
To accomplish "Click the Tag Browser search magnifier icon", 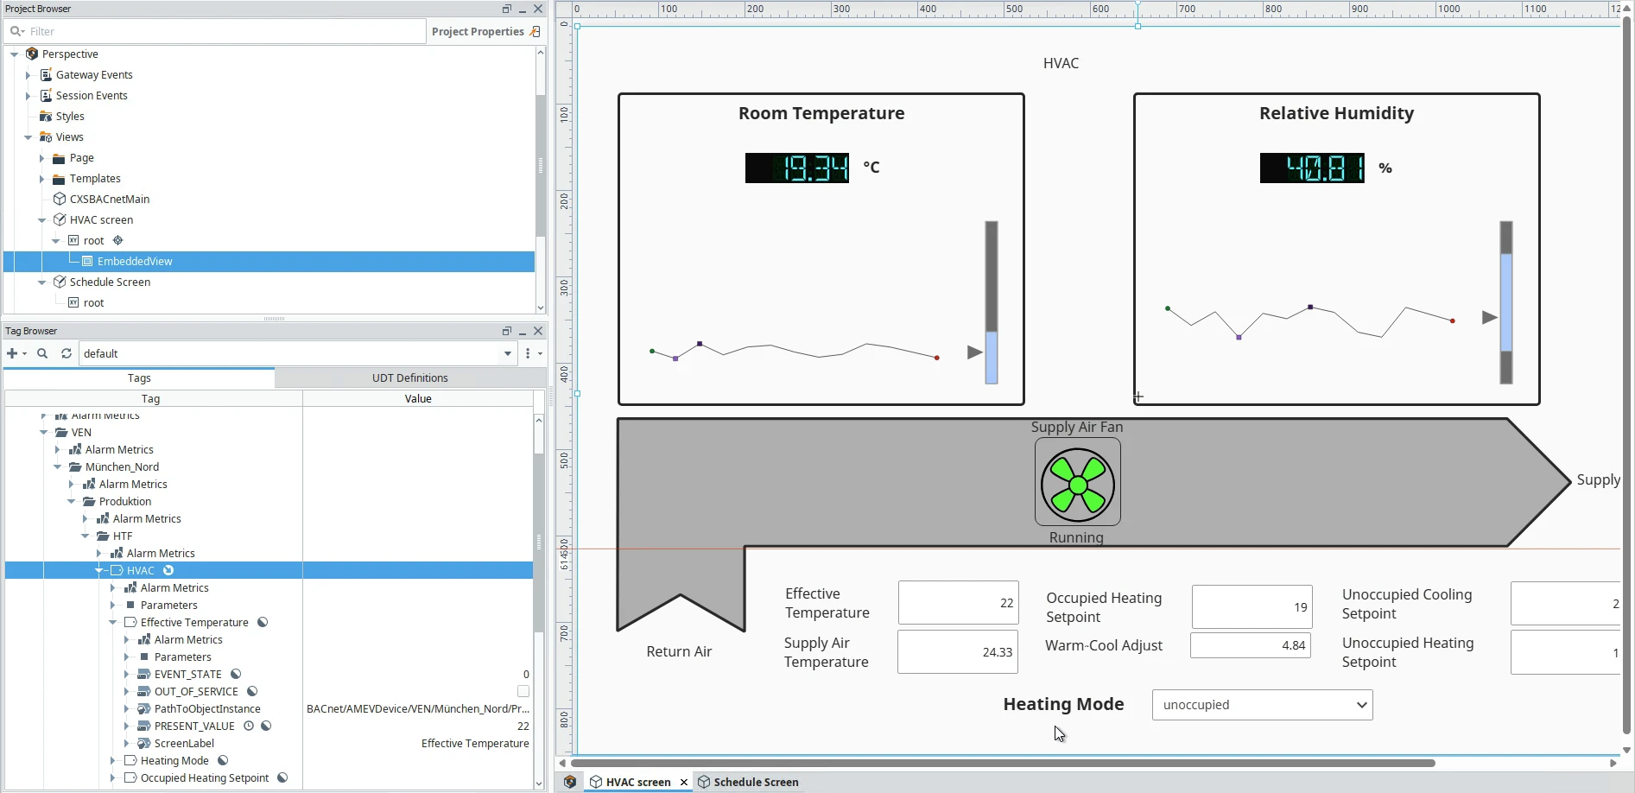I will click(42, 353).
